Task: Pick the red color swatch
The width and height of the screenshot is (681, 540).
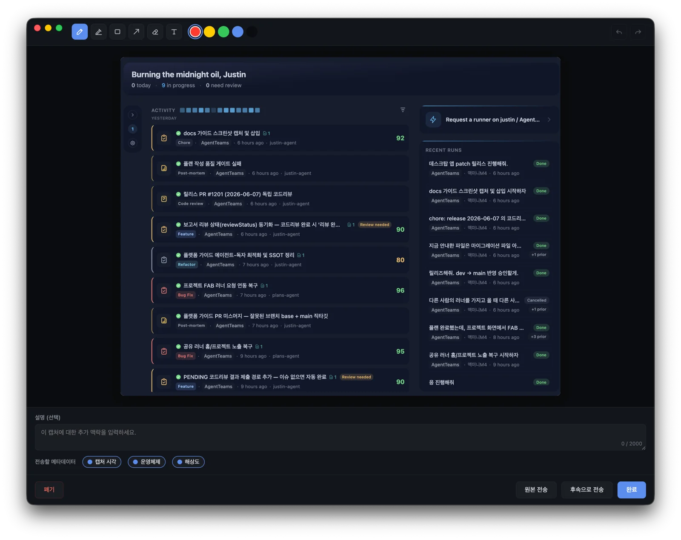Action: pyautogui.click(x=195, y=32)
